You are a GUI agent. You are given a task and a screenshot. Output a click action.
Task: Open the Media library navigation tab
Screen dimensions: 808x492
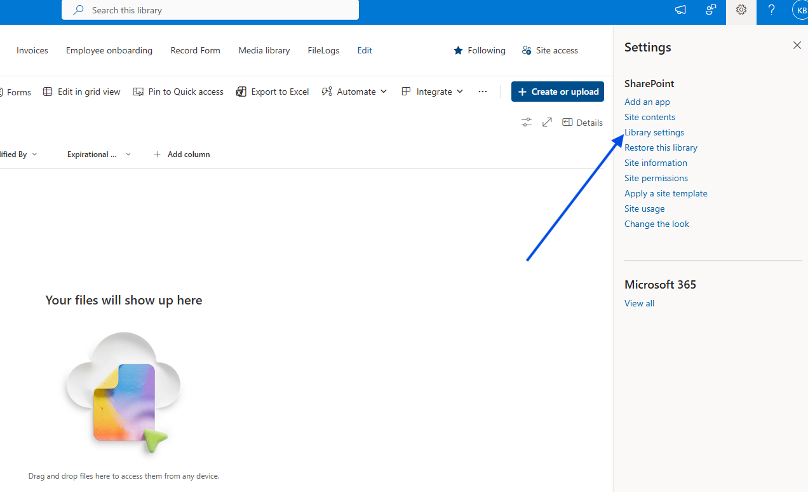(x=264, y=50)
